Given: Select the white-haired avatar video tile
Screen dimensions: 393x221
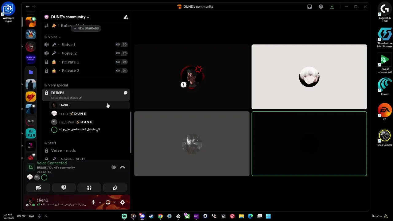Looking at the screenshot, I should point(309,77).
